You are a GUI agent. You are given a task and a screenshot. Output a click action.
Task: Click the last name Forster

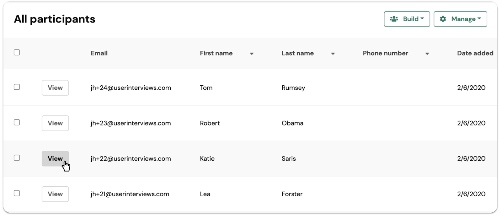(x=292, y=194)
